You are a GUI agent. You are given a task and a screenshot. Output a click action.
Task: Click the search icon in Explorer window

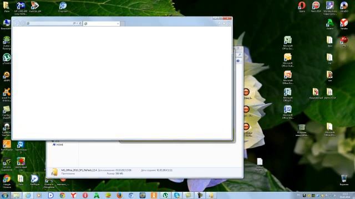(x=240, y=55)
